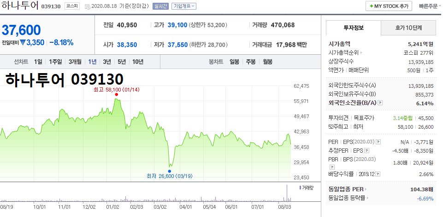
Task: Show the 월봉 candlestick chart
Action: pos(267,62)
